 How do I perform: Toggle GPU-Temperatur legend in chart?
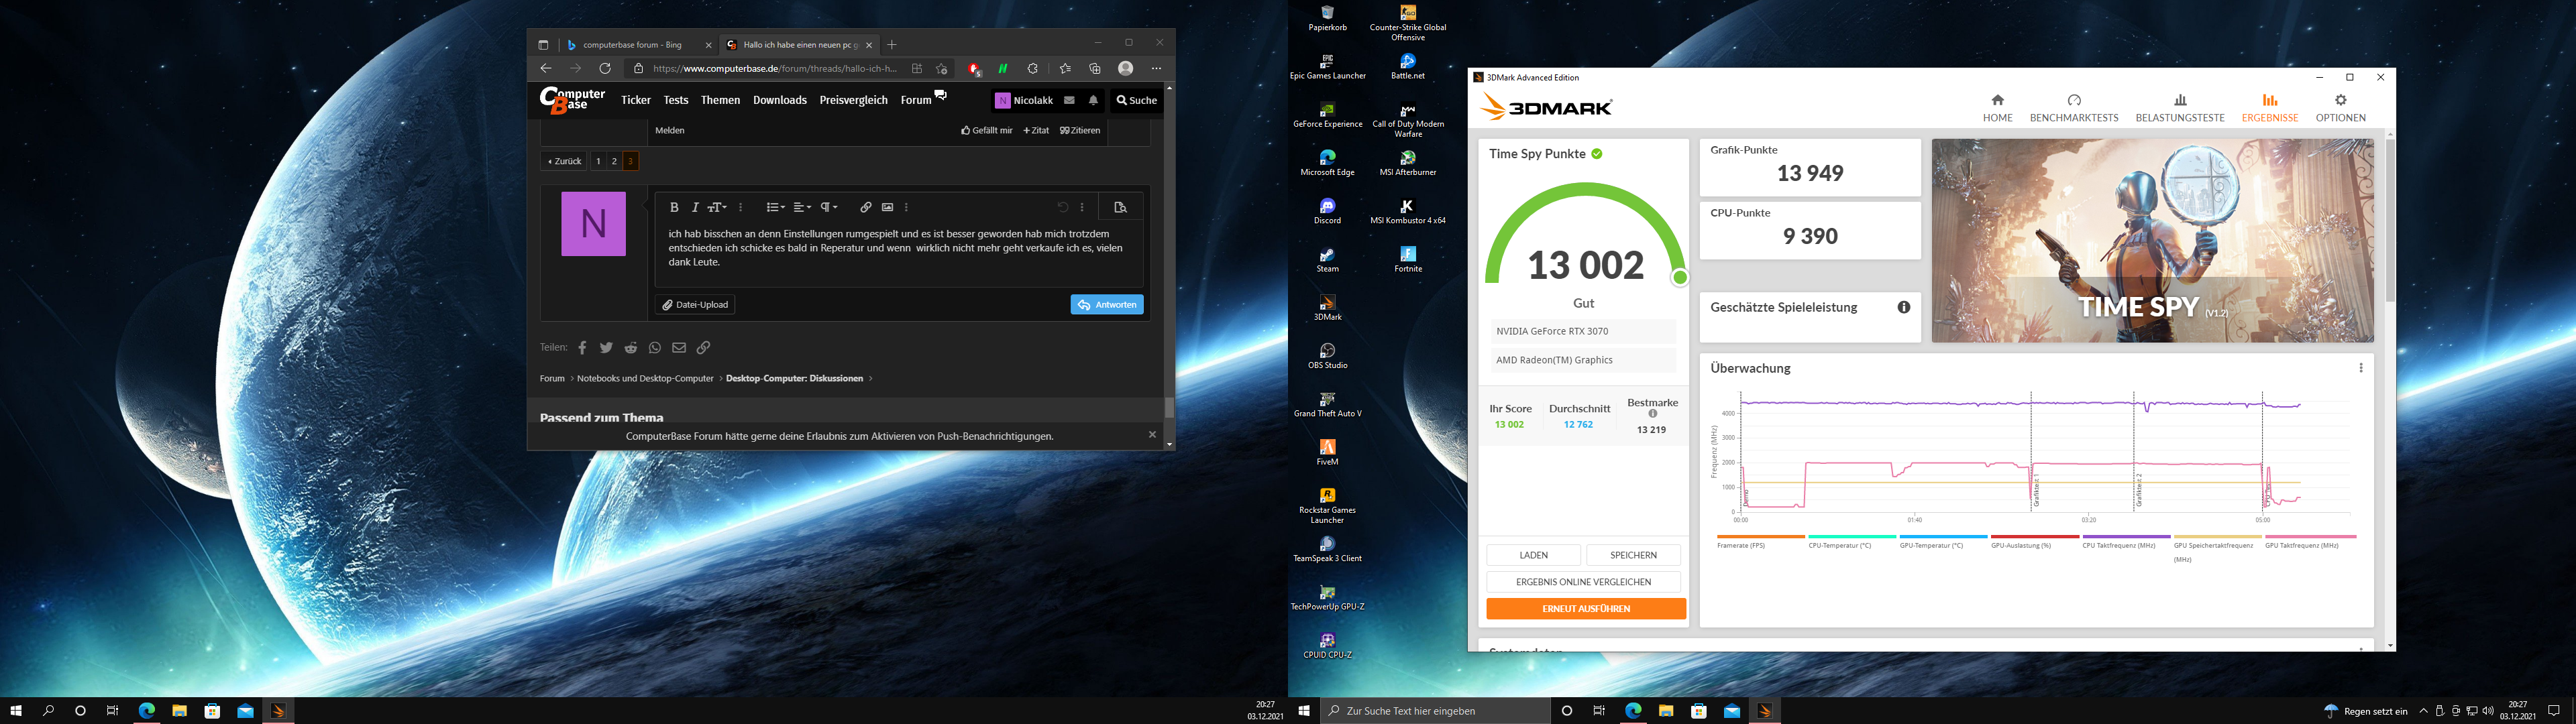(1930, 545)
